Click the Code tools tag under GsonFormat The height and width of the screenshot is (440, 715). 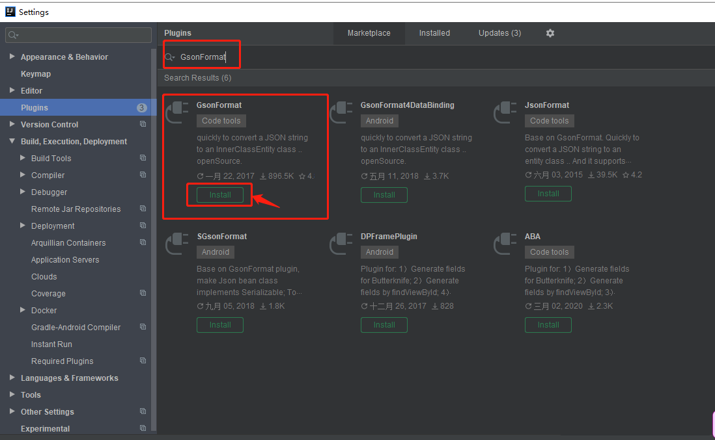coord(221,121)
